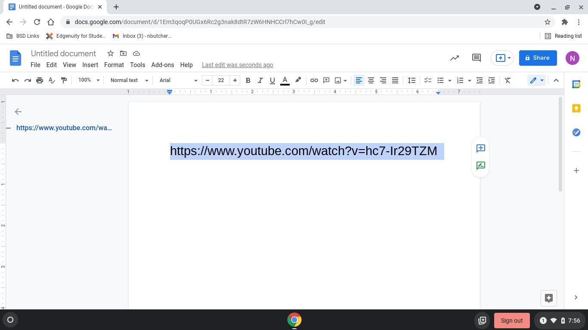Open Google Tasks side panel
Screen dimensions: 588x330
tap(576, 132)
